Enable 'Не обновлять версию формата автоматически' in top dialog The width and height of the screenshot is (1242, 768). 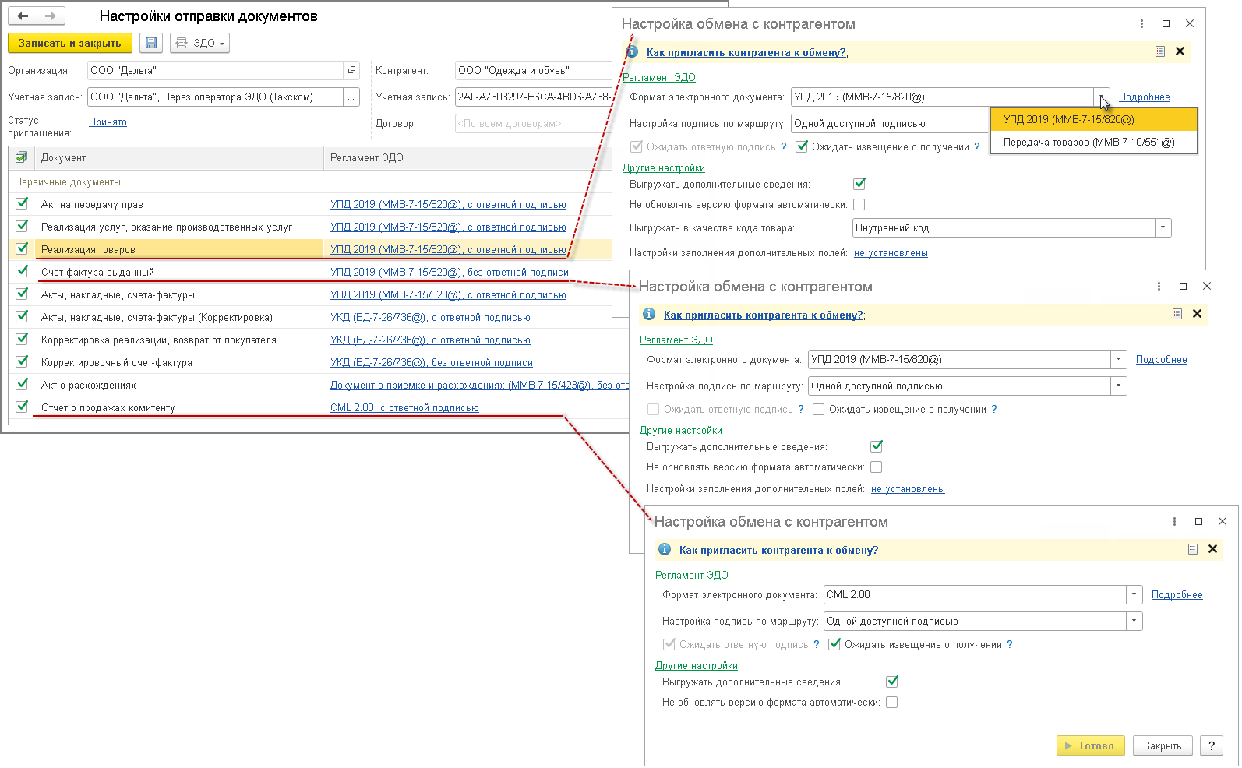[859, 204]
